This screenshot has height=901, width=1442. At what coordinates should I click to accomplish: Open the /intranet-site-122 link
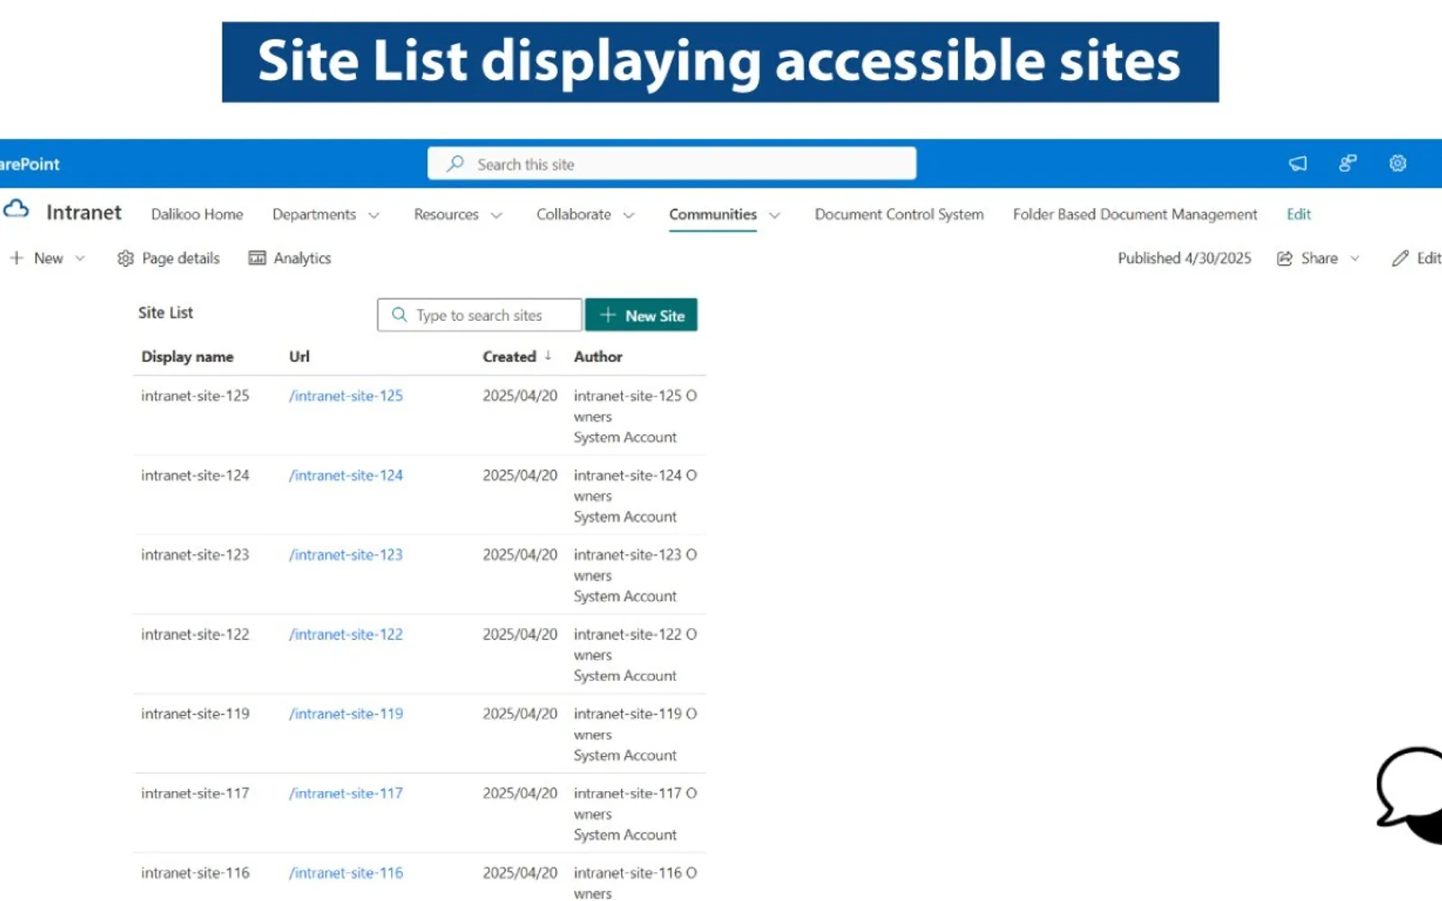click(x=346, y=634)
